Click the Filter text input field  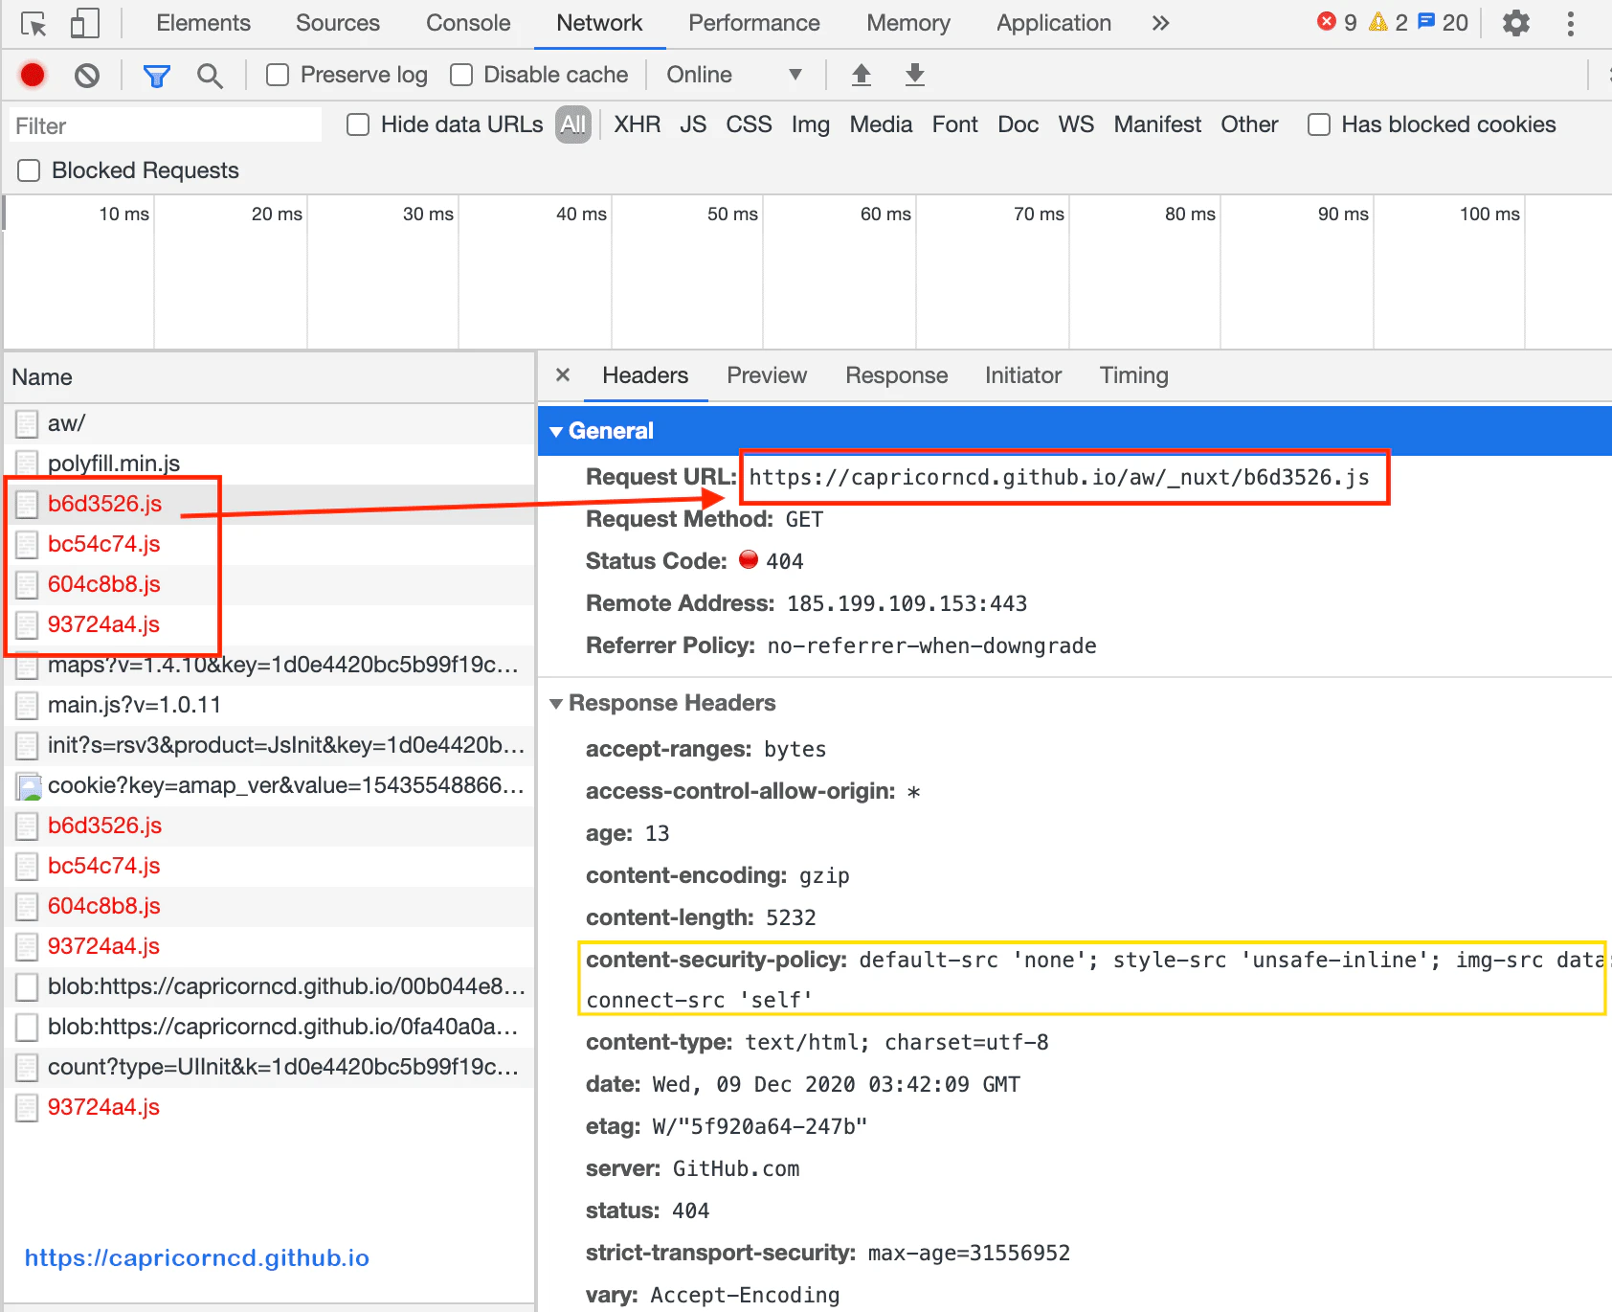tap(166, 125)
